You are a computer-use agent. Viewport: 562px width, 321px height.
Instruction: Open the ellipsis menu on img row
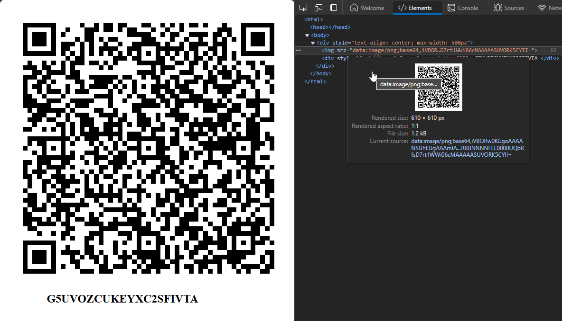[298, 50]
